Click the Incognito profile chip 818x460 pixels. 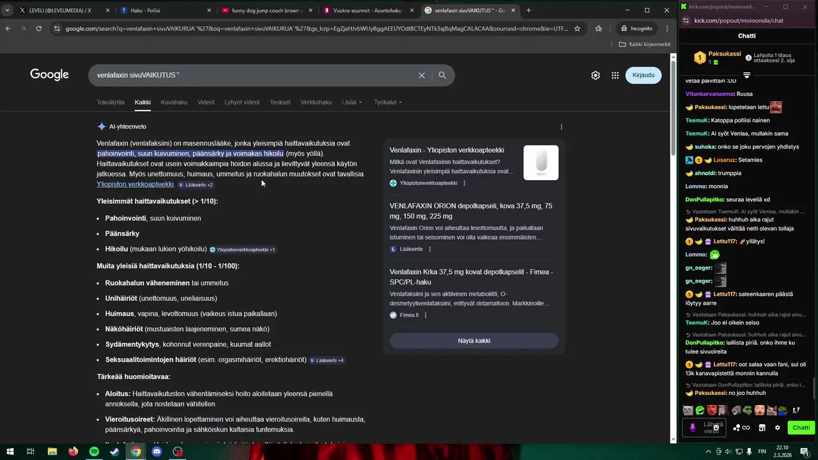pyautogui.click(x=637, y=29)
